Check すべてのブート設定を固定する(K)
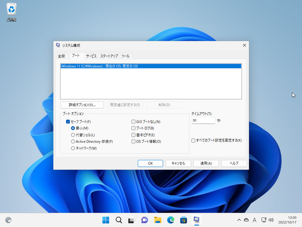This screenshot has width=302, height=227. (x=193, y=140)
